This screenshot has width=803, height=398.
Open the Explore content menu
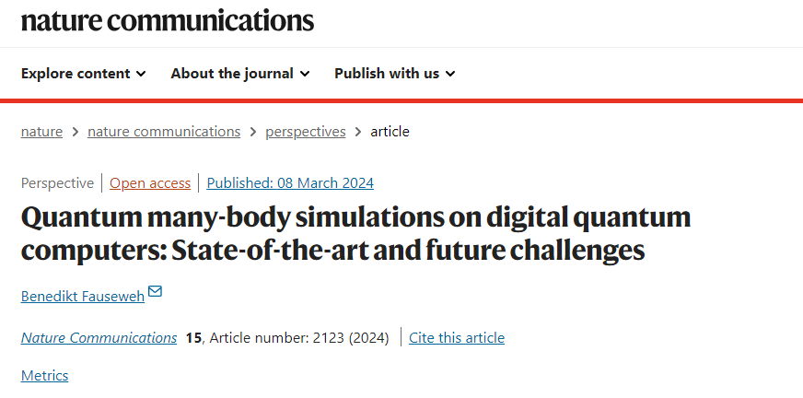pos(84,74)
